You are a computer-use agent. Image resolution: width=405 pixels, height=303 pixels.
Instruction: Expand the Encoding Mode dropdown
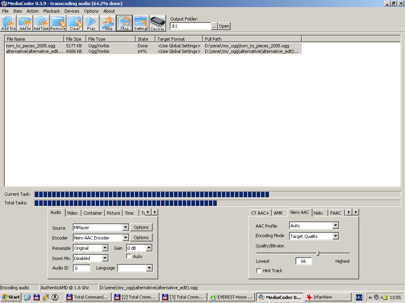click(x=335, y=236)
